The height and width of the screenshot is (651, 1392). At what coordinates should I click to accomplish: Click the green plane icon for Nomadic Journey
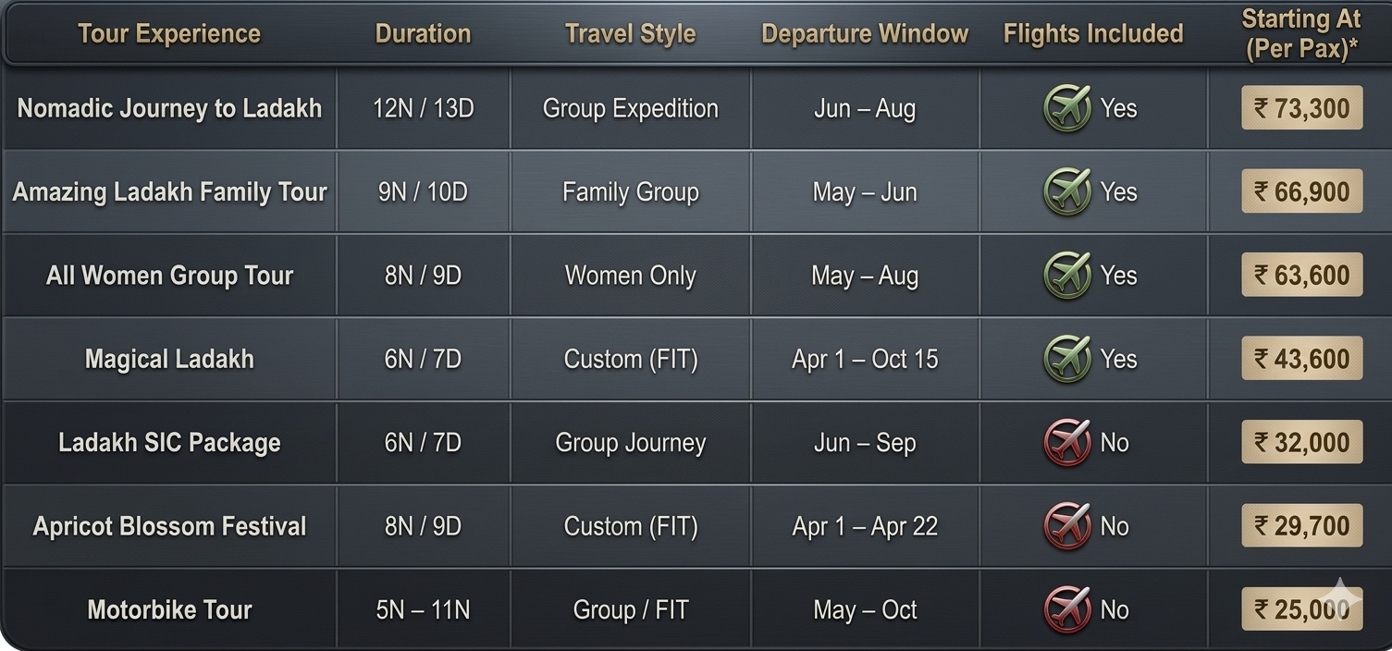coord(1067,108)
